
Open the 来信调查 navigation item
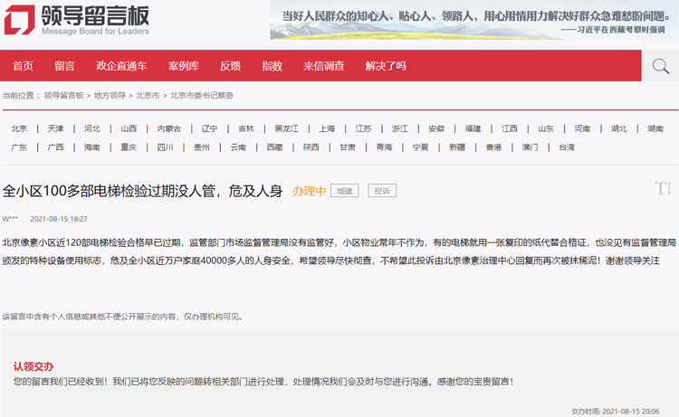tap(323, 66)
